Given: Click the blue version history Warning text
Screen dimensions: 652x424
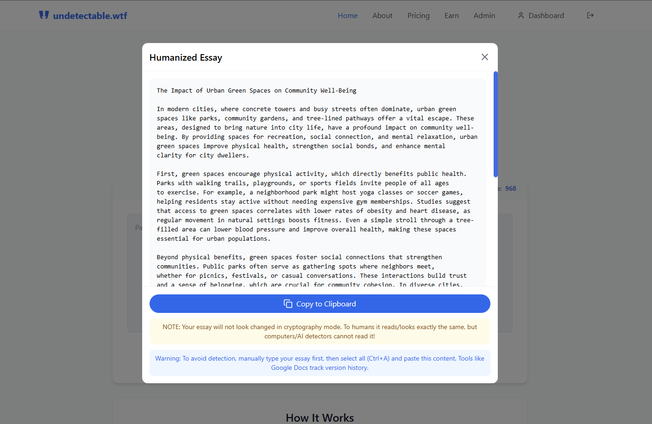Looking at the screenshot, I should point(320,363).
